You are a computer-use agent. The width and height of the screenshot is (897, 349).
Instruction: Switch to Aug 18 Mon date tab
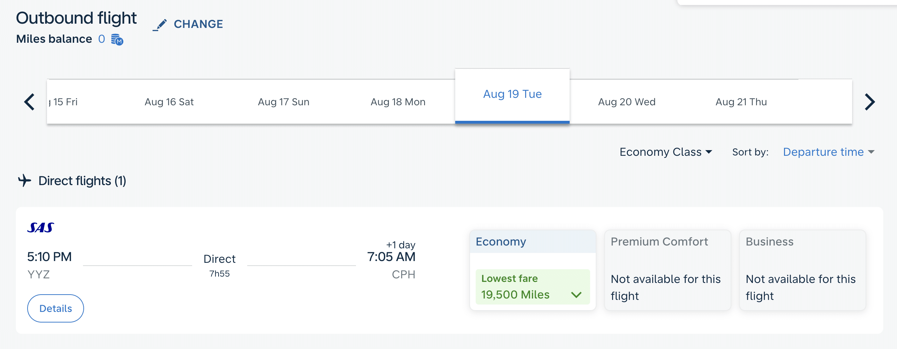[x=398, y=102]
